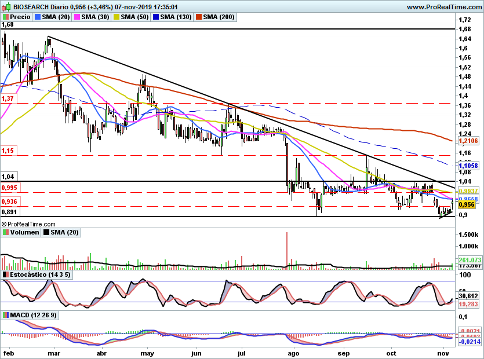This screenshot has height=359, width=484.
Task: Click the Volumen panel legend icon
Action: pos(6,232)
